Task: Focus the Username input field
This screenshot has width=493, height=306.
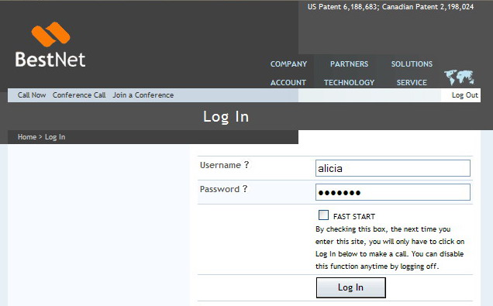Action: coord(393,168)
